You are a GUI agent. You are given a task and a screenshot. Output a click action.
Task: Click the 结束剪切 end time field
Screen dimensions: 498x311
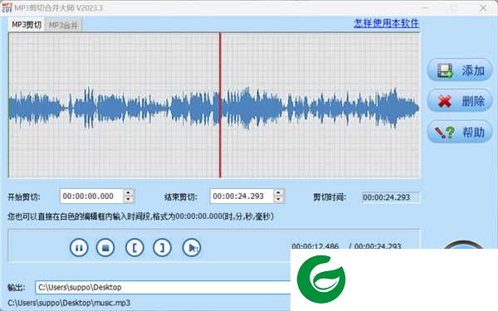242,196
